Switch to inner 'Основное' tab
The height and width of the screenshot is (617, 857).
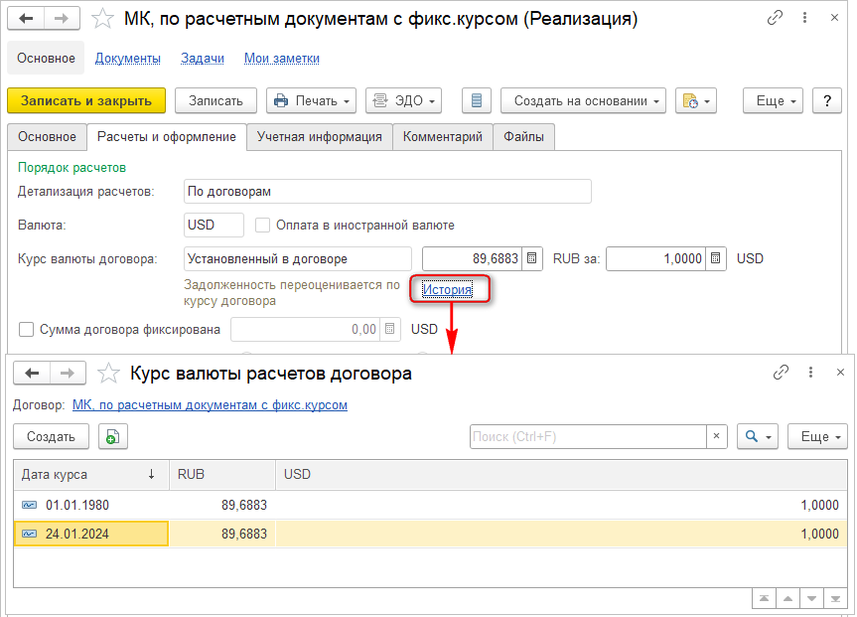pos(47,137)
